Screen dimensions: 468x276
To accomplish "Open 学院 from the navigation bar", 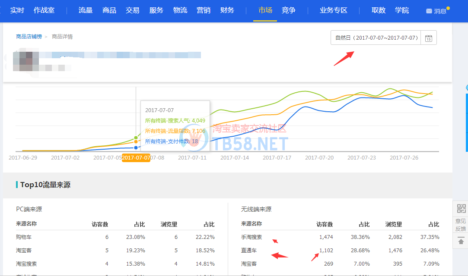I will 401,10.
